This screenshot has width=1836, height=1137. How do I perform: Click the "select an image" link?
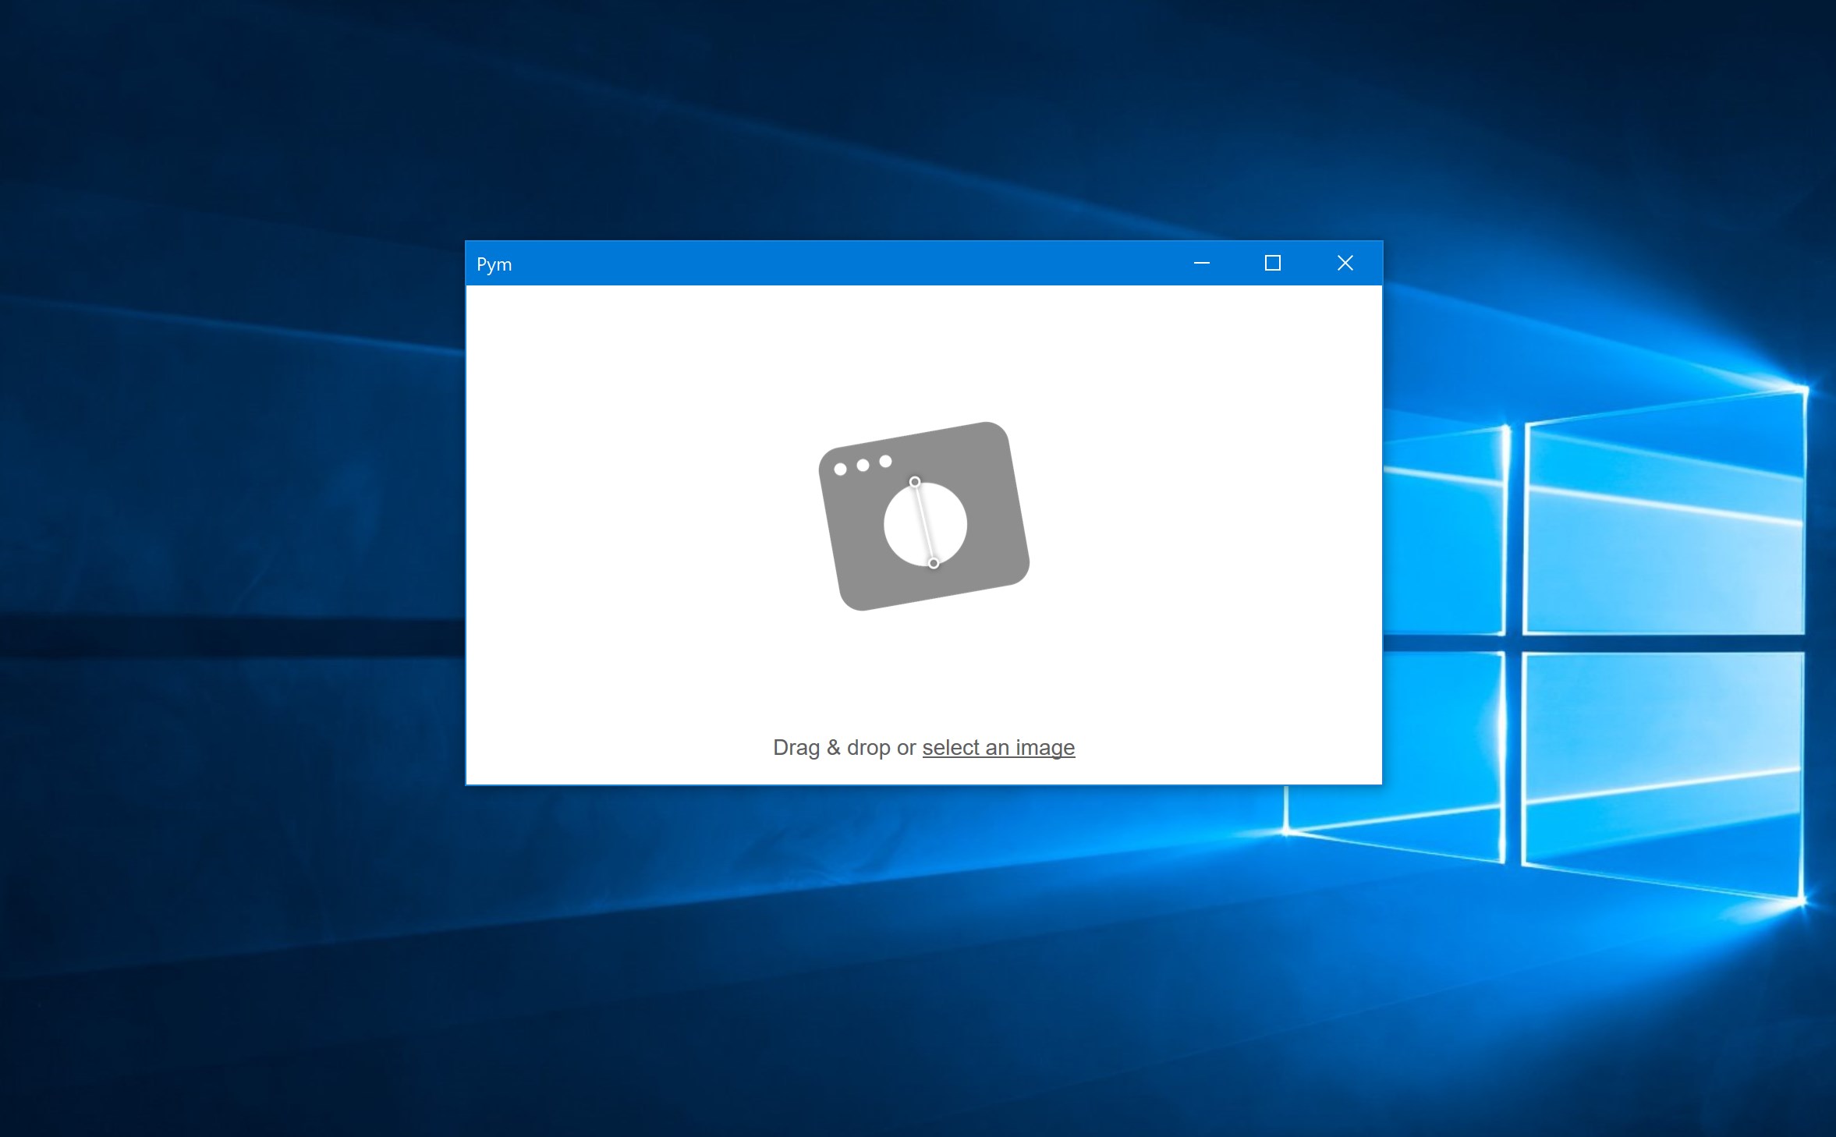(x=998, y=747)
